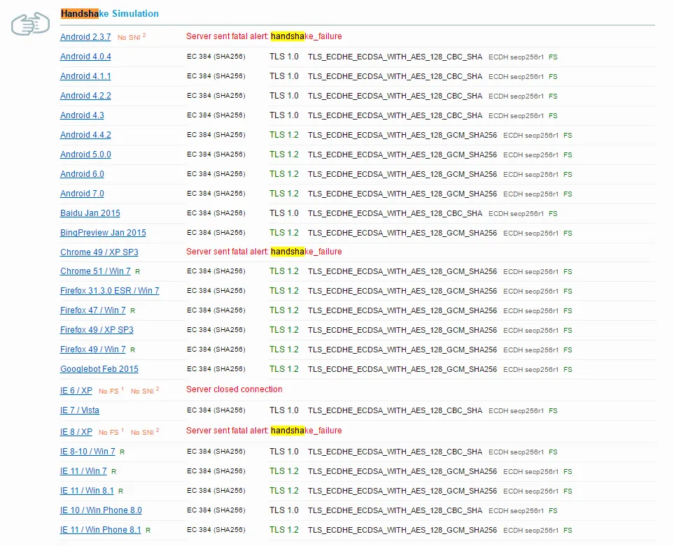Click the handshake_failure alert in the Android 2.3.7 row
674x546 pixels.
[x=307, y=36]
